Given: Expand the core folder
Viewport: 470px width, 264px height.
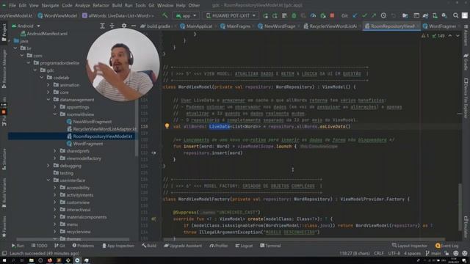Looking at the screenshot, I should click(48, 92).
